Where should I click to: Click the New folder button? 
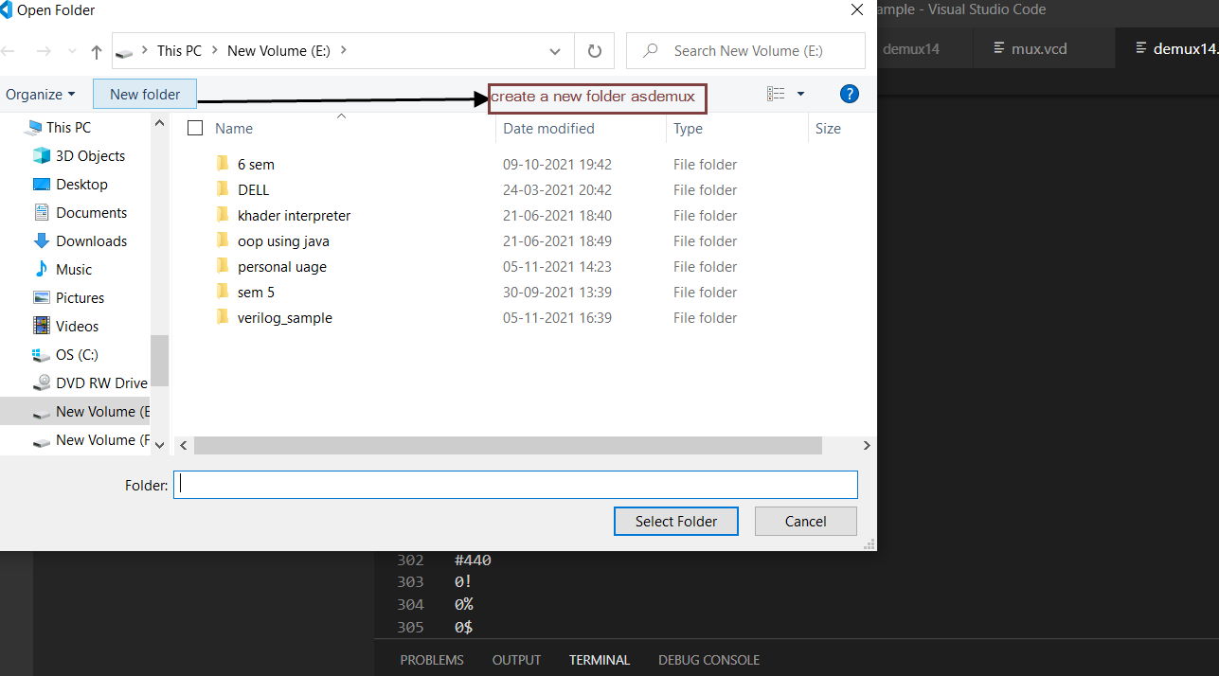(145, 95)
